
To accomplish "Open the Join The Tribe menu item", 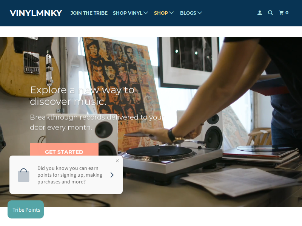I will point(89,13).
